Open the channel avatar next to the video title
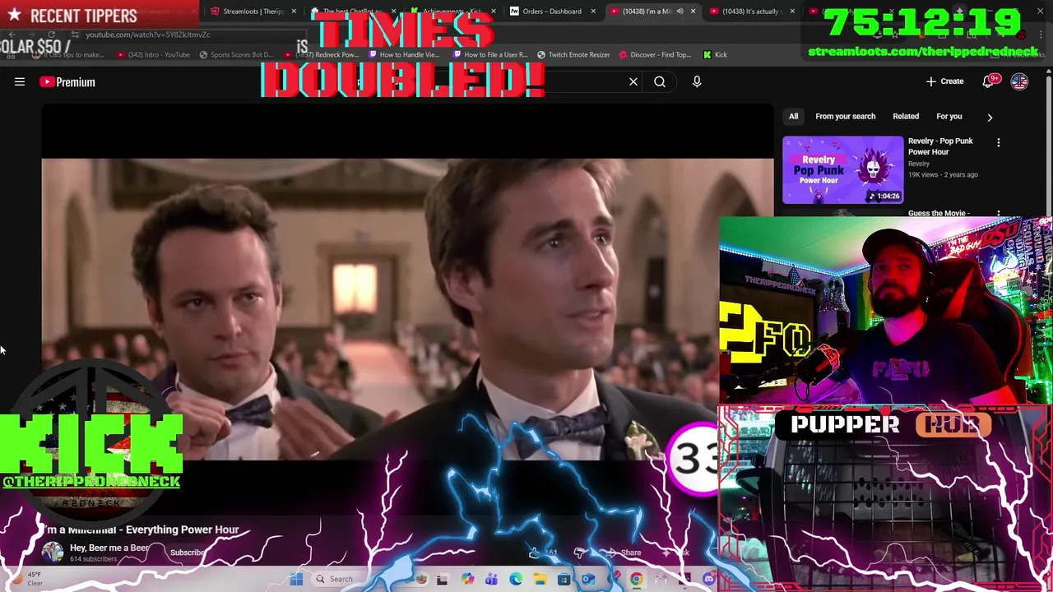1053x592 pixels. [x=53, y=553]
